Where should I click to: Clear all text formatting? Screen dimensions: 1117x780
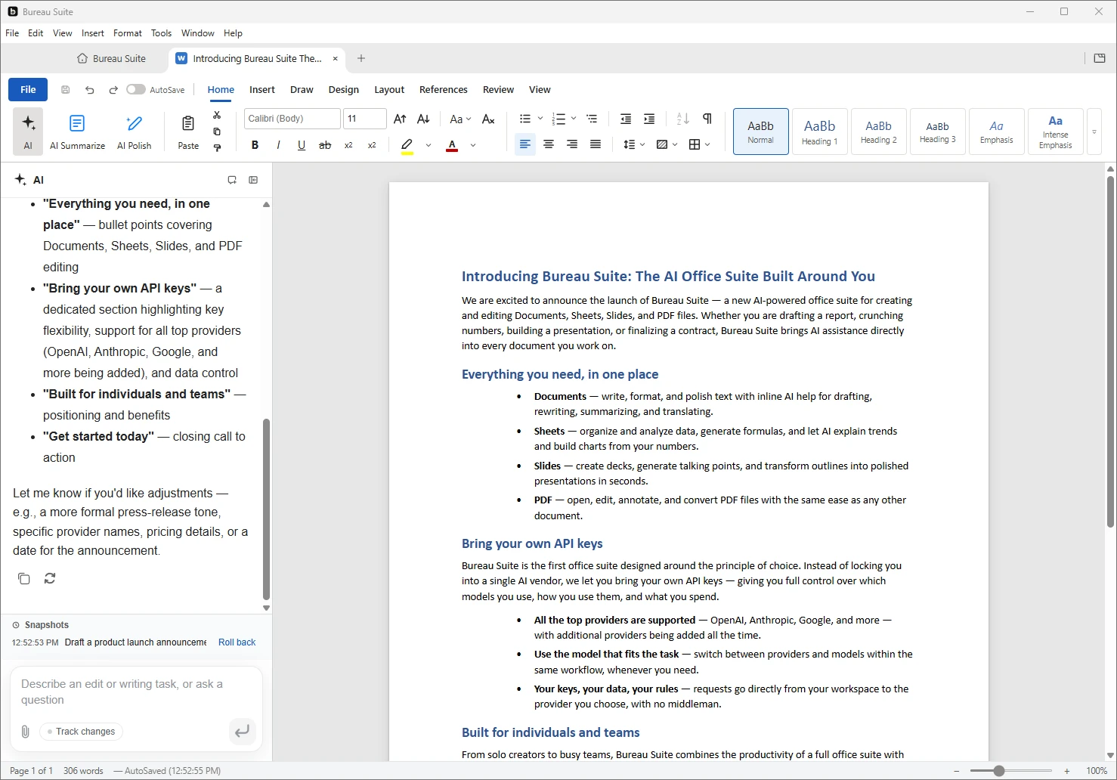[488, 119]
